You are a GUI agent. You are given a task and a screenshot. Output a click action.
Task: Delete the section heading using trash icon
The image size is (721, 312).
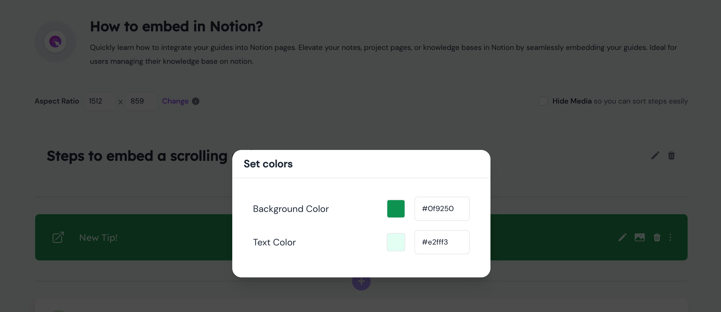671,155
